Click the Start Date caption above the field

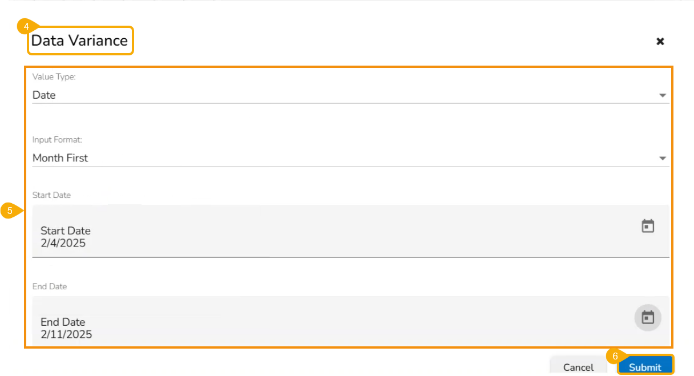click(51, 195)
